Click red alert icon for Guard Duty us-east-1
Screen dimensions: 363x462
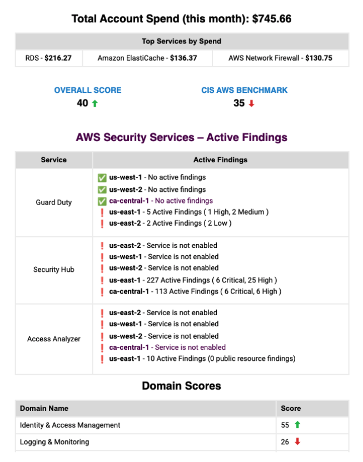[102, 212]
